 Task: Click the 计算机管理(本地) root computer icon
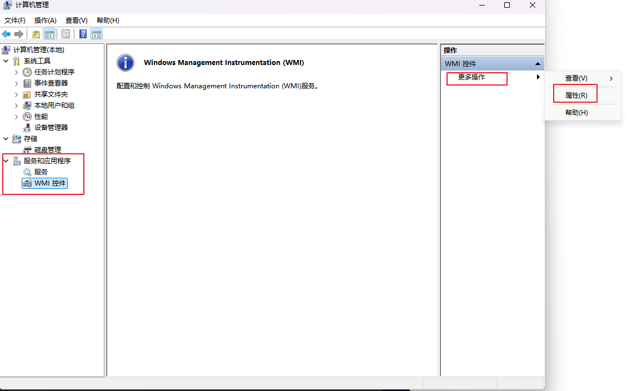point(6,50)
